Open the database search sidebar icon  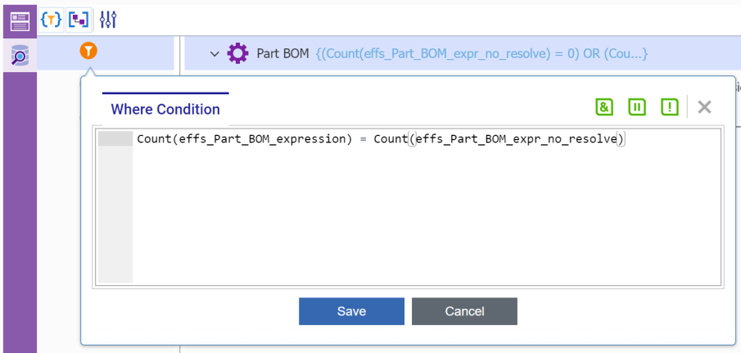tap(20, 56)
